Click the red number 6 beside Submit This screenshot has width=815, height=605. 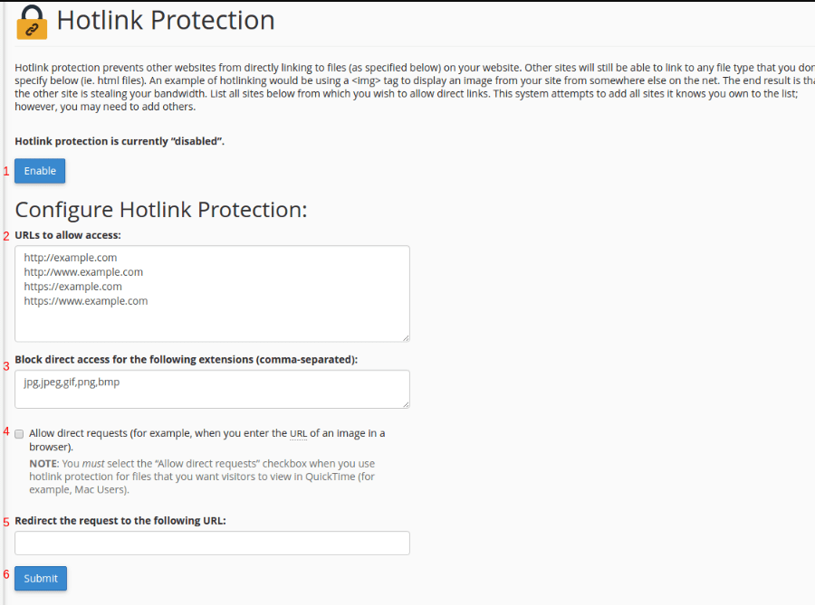(x=6, y=574)
